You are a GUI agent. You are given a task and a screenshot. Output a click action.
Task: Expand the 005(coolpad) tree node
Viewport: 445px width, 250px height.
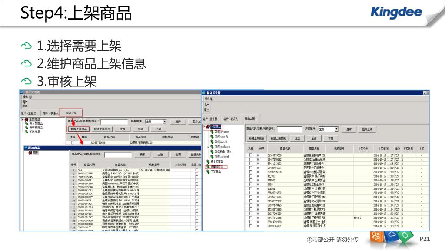coord(208,147)
